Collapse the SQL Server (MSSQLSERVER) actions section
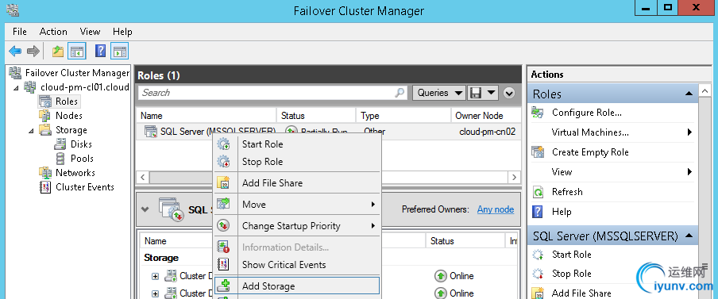718x299 pixels. tap(689, 236)
